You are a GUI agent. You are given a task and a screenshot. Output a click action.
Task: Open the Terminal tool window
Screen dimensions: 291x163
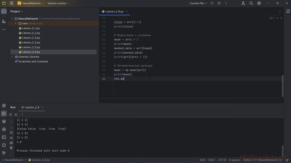(4, 137)
